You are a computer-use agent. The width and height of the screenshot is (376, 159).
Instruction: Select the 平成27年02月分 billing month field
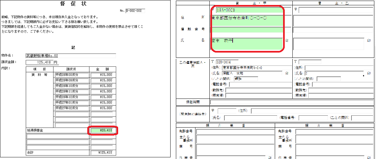click(71, 108)
